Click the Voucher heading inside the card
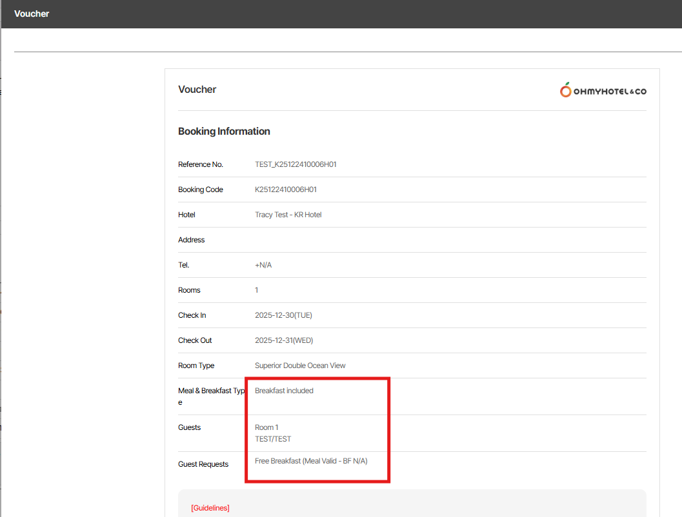 click(197, 90)
